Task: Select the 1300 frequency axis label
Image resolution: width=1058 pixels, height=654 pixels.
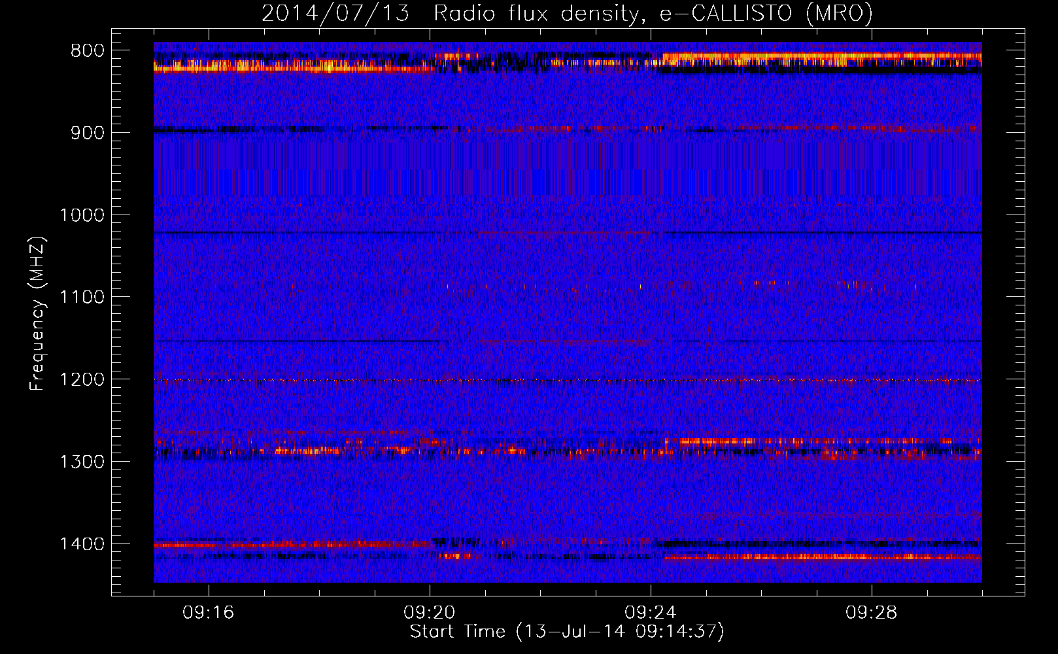Action: point(82,462)
